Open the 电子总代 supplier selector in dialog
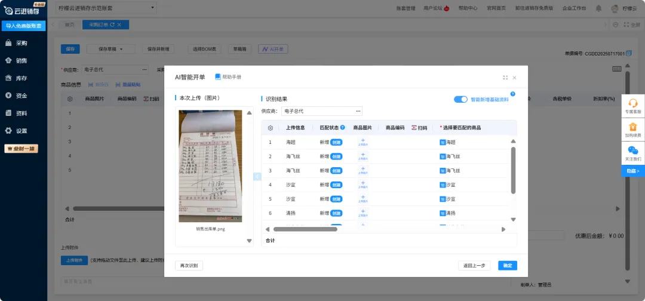 322,111
